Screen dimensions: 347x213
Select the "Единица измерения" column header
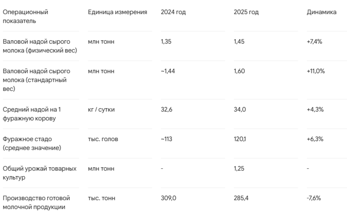click(x=117, y=12)
